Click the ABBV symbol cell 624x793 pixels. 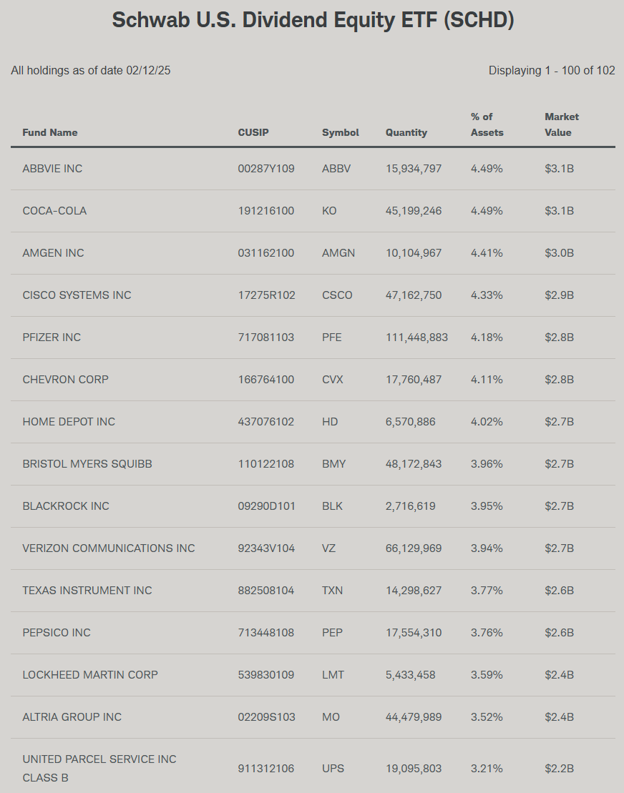(336, 169)
